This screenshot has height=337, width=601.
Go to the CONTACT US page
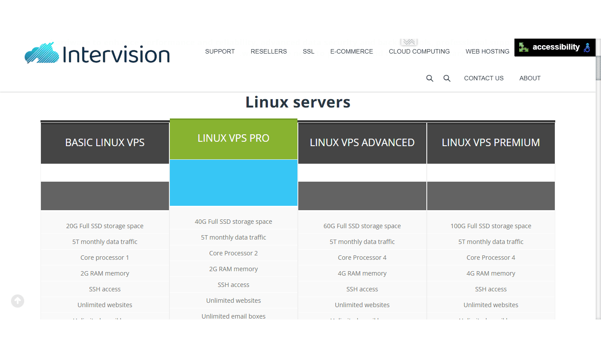484,78
